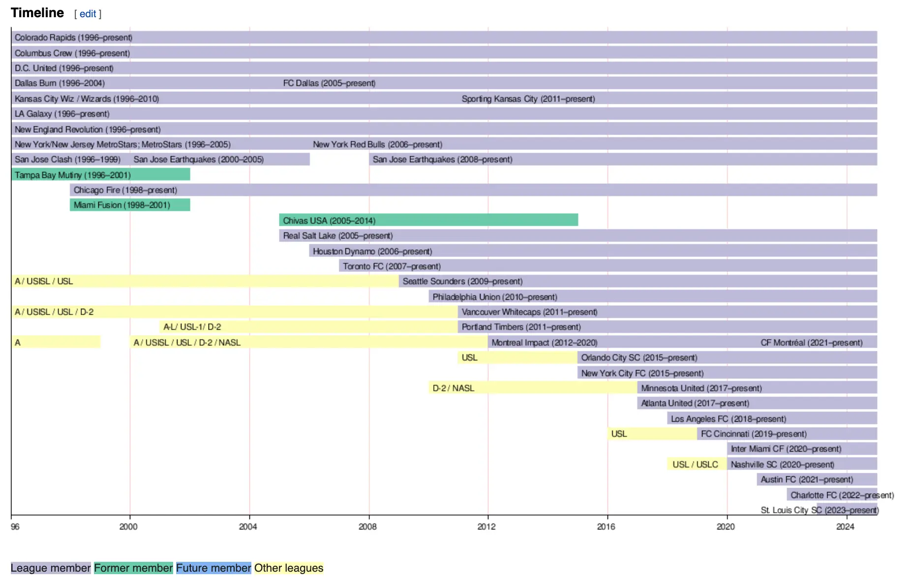Click the 2024 axis year label
This screenshot has height=582, width=910.
[845, 526]
